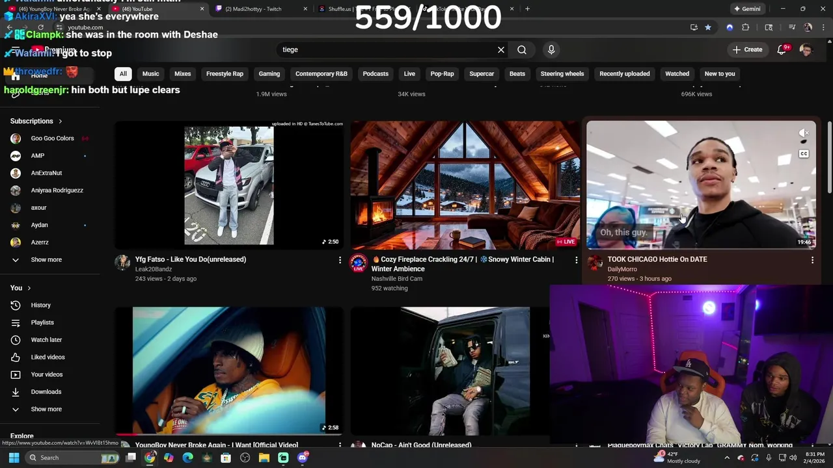
Task: Toggle captions on video preview
Action: click(x=804, y=154)
